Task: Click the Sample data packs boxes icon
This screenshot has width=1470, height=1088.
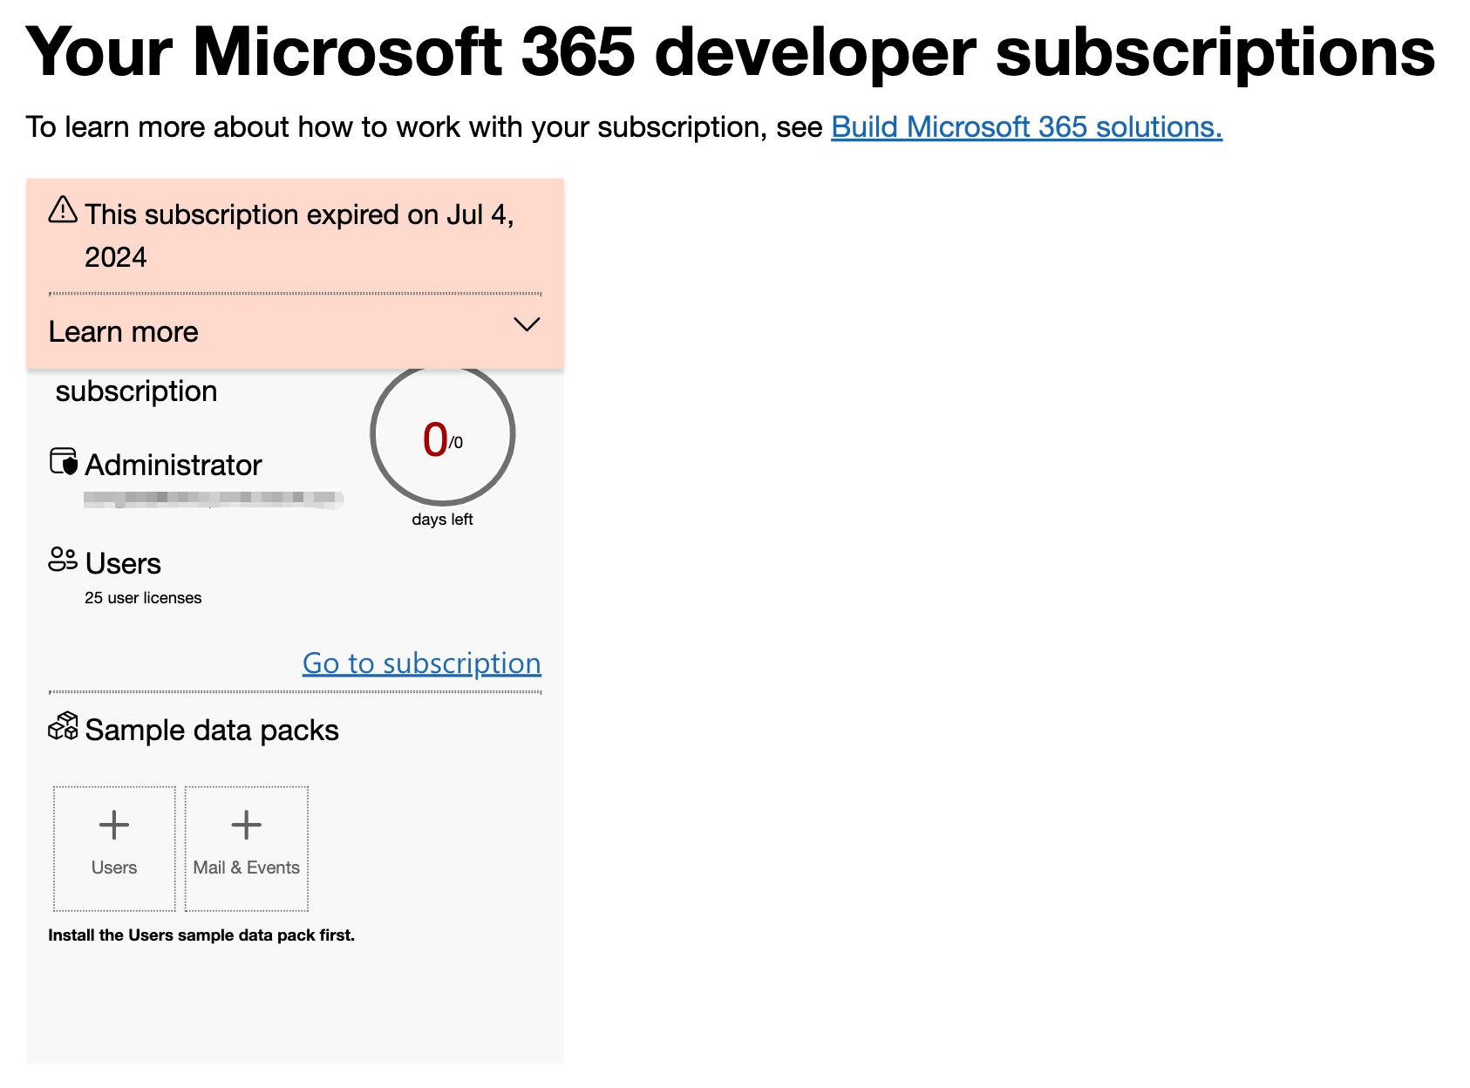Action: [63, 725]
